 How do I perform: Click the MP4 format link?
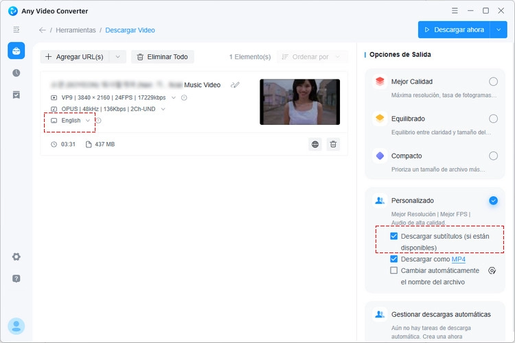pos(459,259)
